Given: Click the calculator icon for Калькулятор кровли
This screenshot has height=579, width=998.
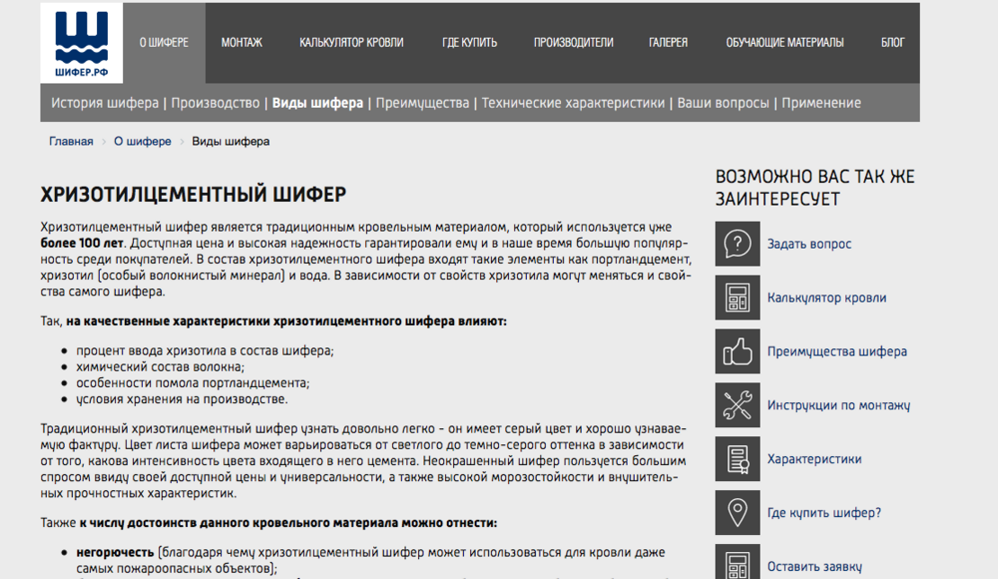Looking at the screenshot, I should pos(737,298).
